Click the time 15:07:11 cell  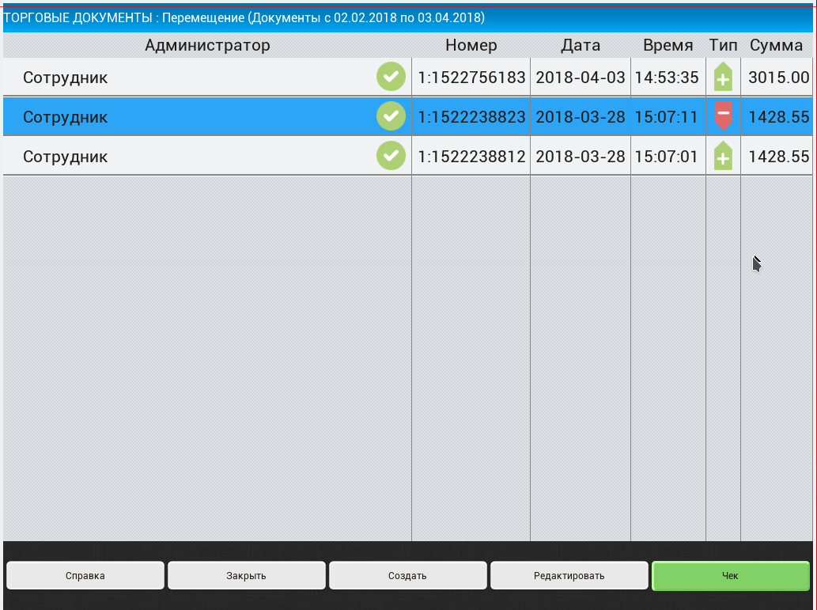(667, 117)
